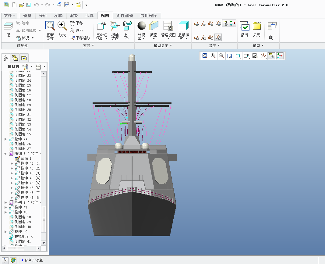Screen dimensions: 325x264
Task: Toggle in-graphics annotation display
Action: (272, 56)
